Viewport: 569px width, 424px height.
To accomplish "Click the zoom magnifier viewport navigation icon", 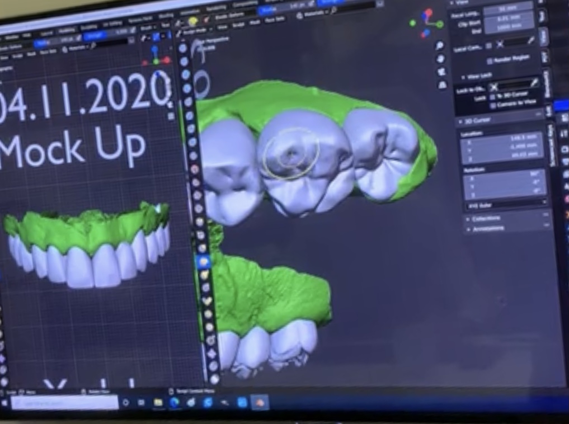I will 439,46.
